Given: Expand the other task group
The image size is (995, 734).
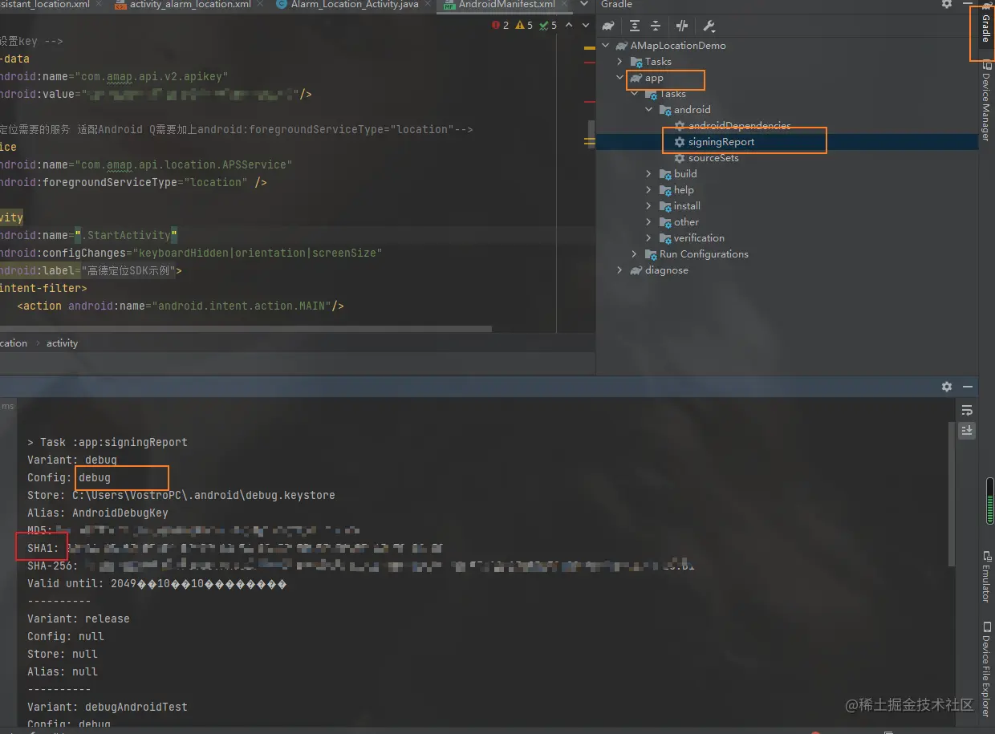Looking at the screenshot, I should 649,222.
